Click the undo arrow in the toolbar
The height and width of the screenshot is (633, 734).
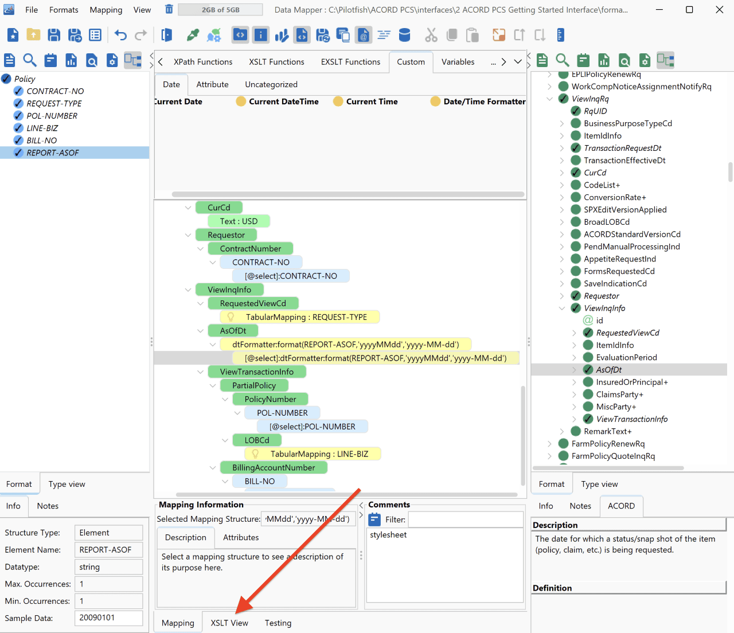click(120, 35)
